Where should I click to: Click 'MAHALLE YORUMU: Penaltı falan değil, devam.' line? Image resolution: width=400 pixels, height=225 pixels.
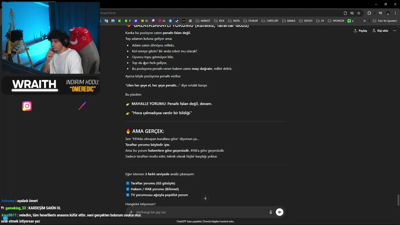tap(172, 104)
